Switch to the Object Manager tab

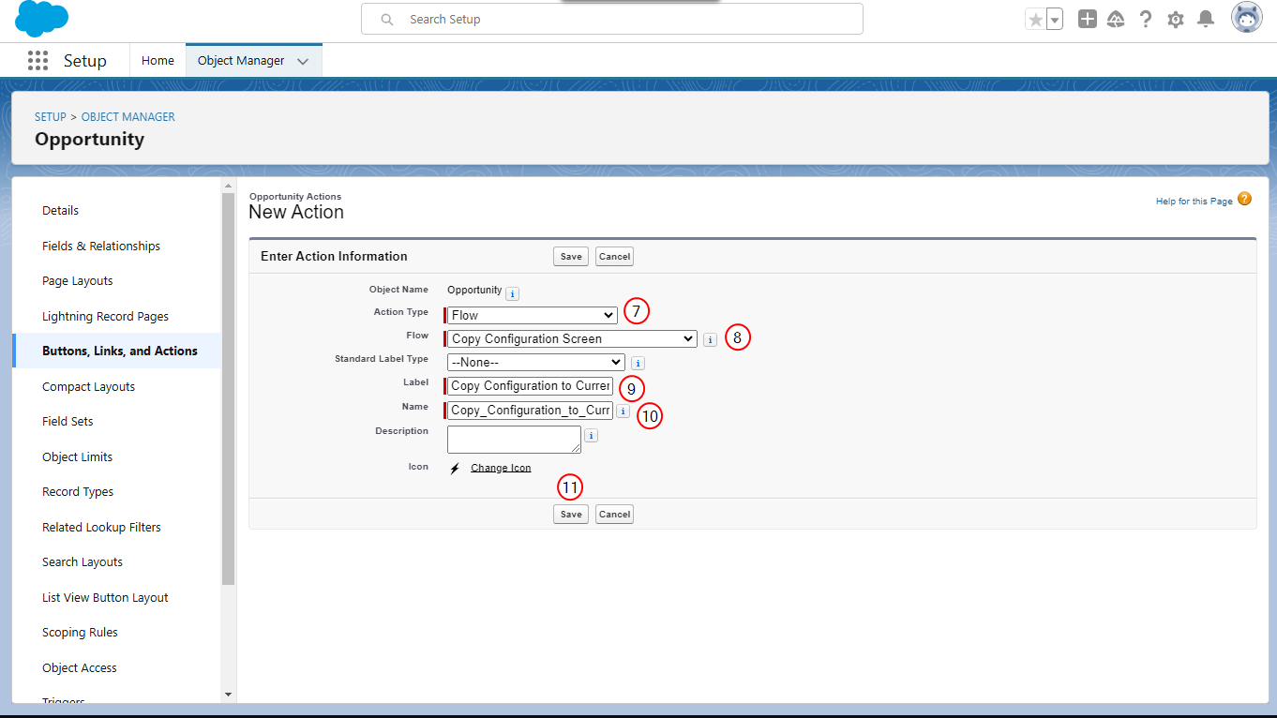pos(241,61)
